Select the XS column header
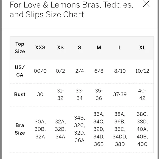This screenshot has height=159, width=159. pyautogui.click(x=60, y=48)
